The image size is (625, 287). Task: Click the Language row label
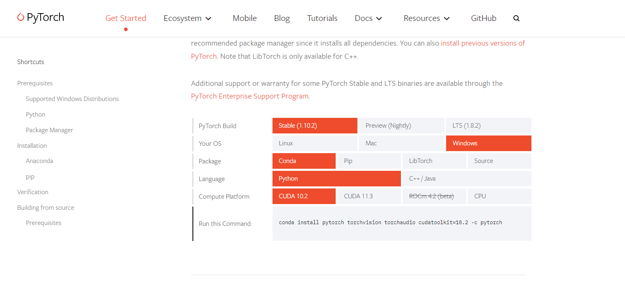click(x=212, y=179)
